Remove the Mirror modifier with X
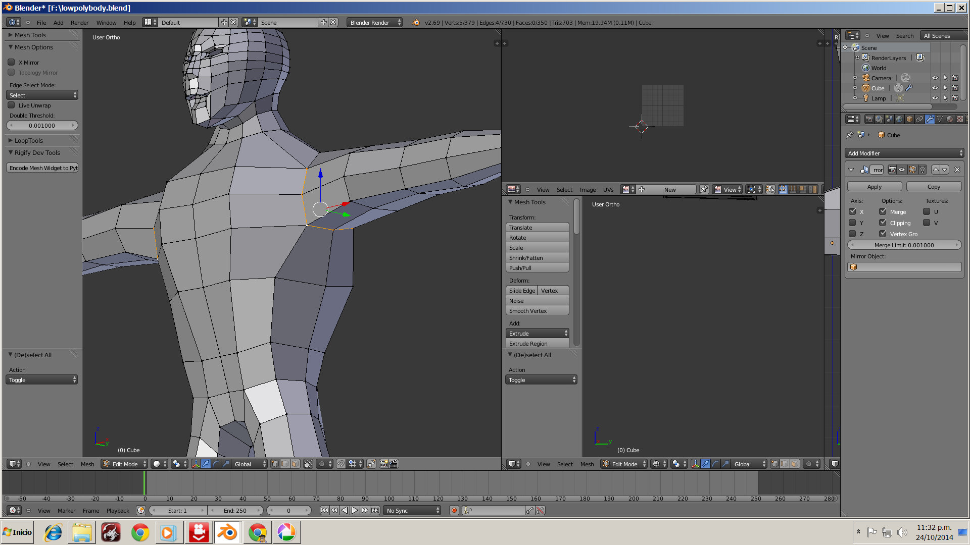The width and height of the screenshot is (970, 545). [x=957, y=170]
